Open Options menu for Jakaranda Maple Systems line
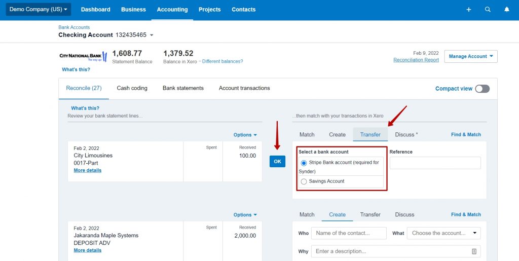519x261 pixels. click(x=245, y=215)
